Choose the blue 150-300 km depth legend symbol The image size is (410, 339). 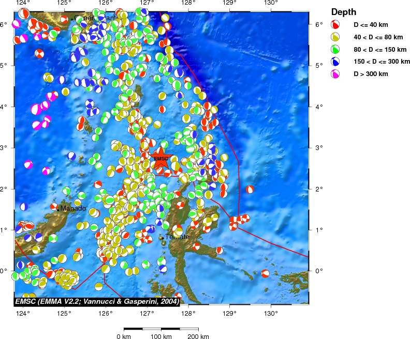335,62
